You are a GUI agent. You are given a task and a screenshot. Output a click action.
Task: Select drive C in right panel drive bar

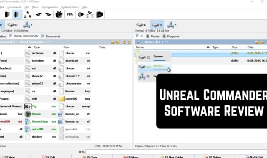[141, 25]
